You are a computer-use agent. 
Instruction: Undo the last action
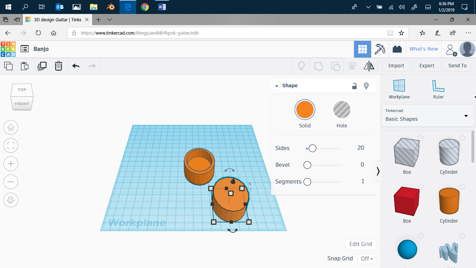pos(76,66)
